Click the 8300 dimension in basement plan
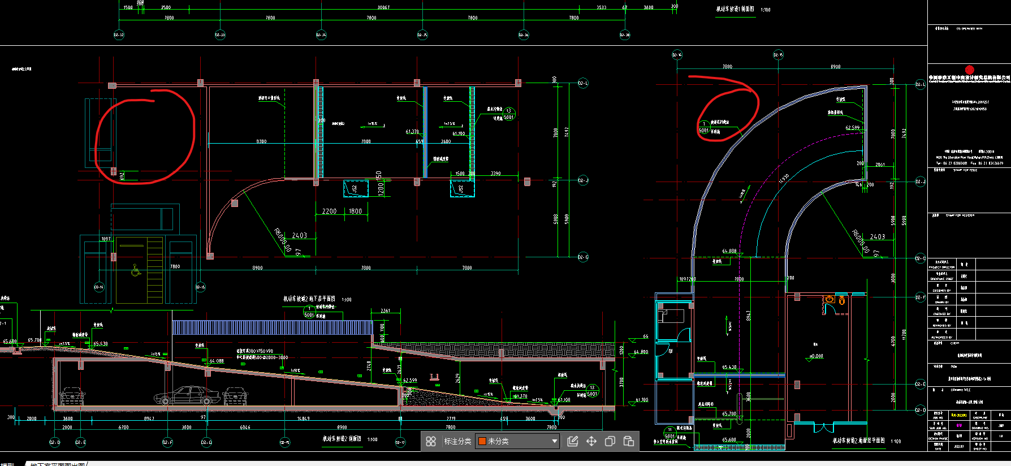Image resolution: width=1011 pixels, height=466 pixels. pyautogui.click(x=261, y=141)
